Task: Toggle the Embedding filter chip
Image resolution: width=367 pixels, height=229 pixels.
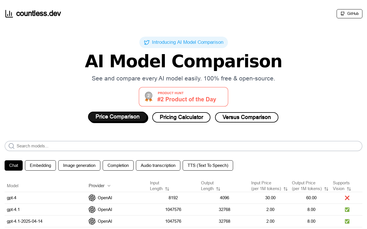Action: pos(40,165)
